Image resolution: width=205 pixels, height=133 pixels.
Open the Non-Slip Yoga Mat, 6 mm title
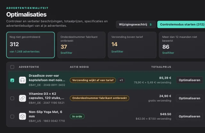click(45, 114)
